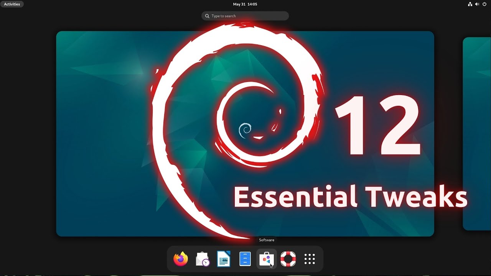
Task: Launch the Software store icon
Action: tap(267, 259)
